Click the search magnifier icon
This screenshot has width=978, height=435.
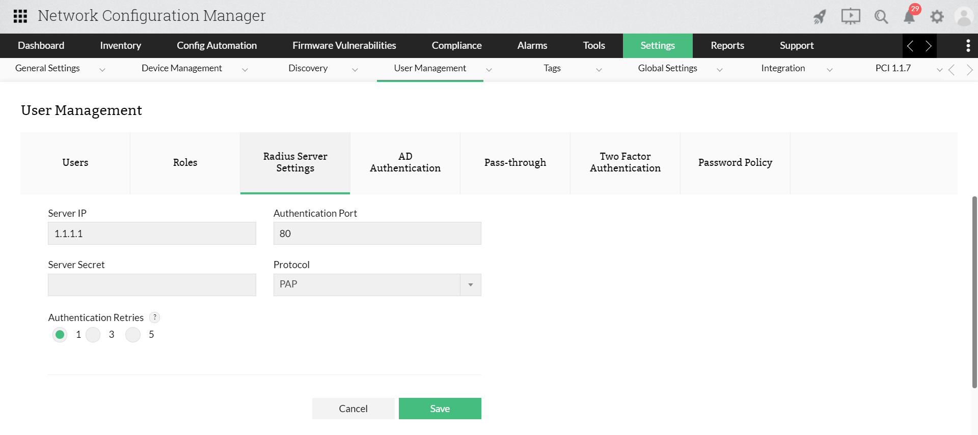(x=881, y=17)
